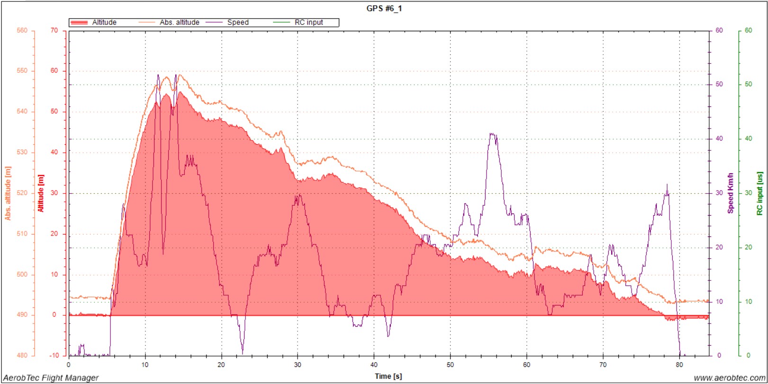The image size is (768, 384).
Task: Toggle the RC input legend entry
Action: [308, 23]
